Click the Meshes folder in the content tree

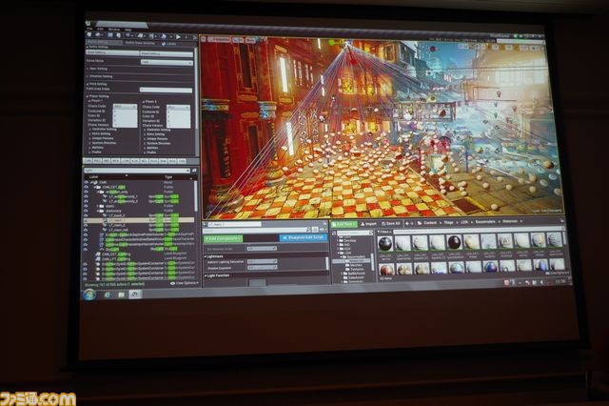coord(354,265)
